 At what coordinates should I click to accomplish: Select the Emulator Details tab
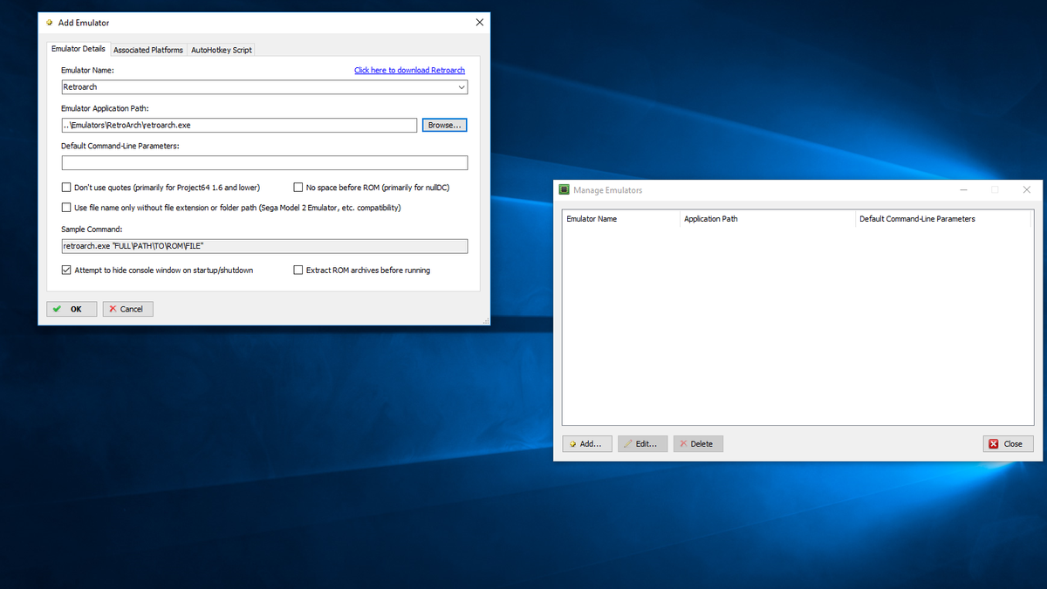[x=78, y=49]
